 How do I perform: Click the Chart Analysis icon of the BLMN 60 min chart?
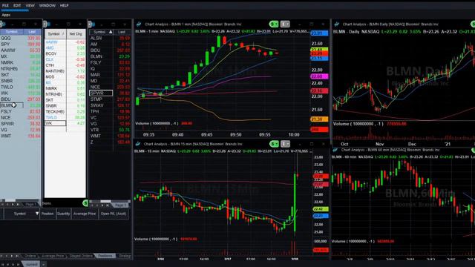coord(335,150)
